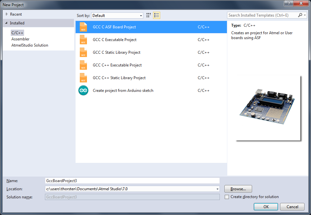Select the Assembler template category
Viewport: 311px width, 215px height.
click(x=21, y=39)
